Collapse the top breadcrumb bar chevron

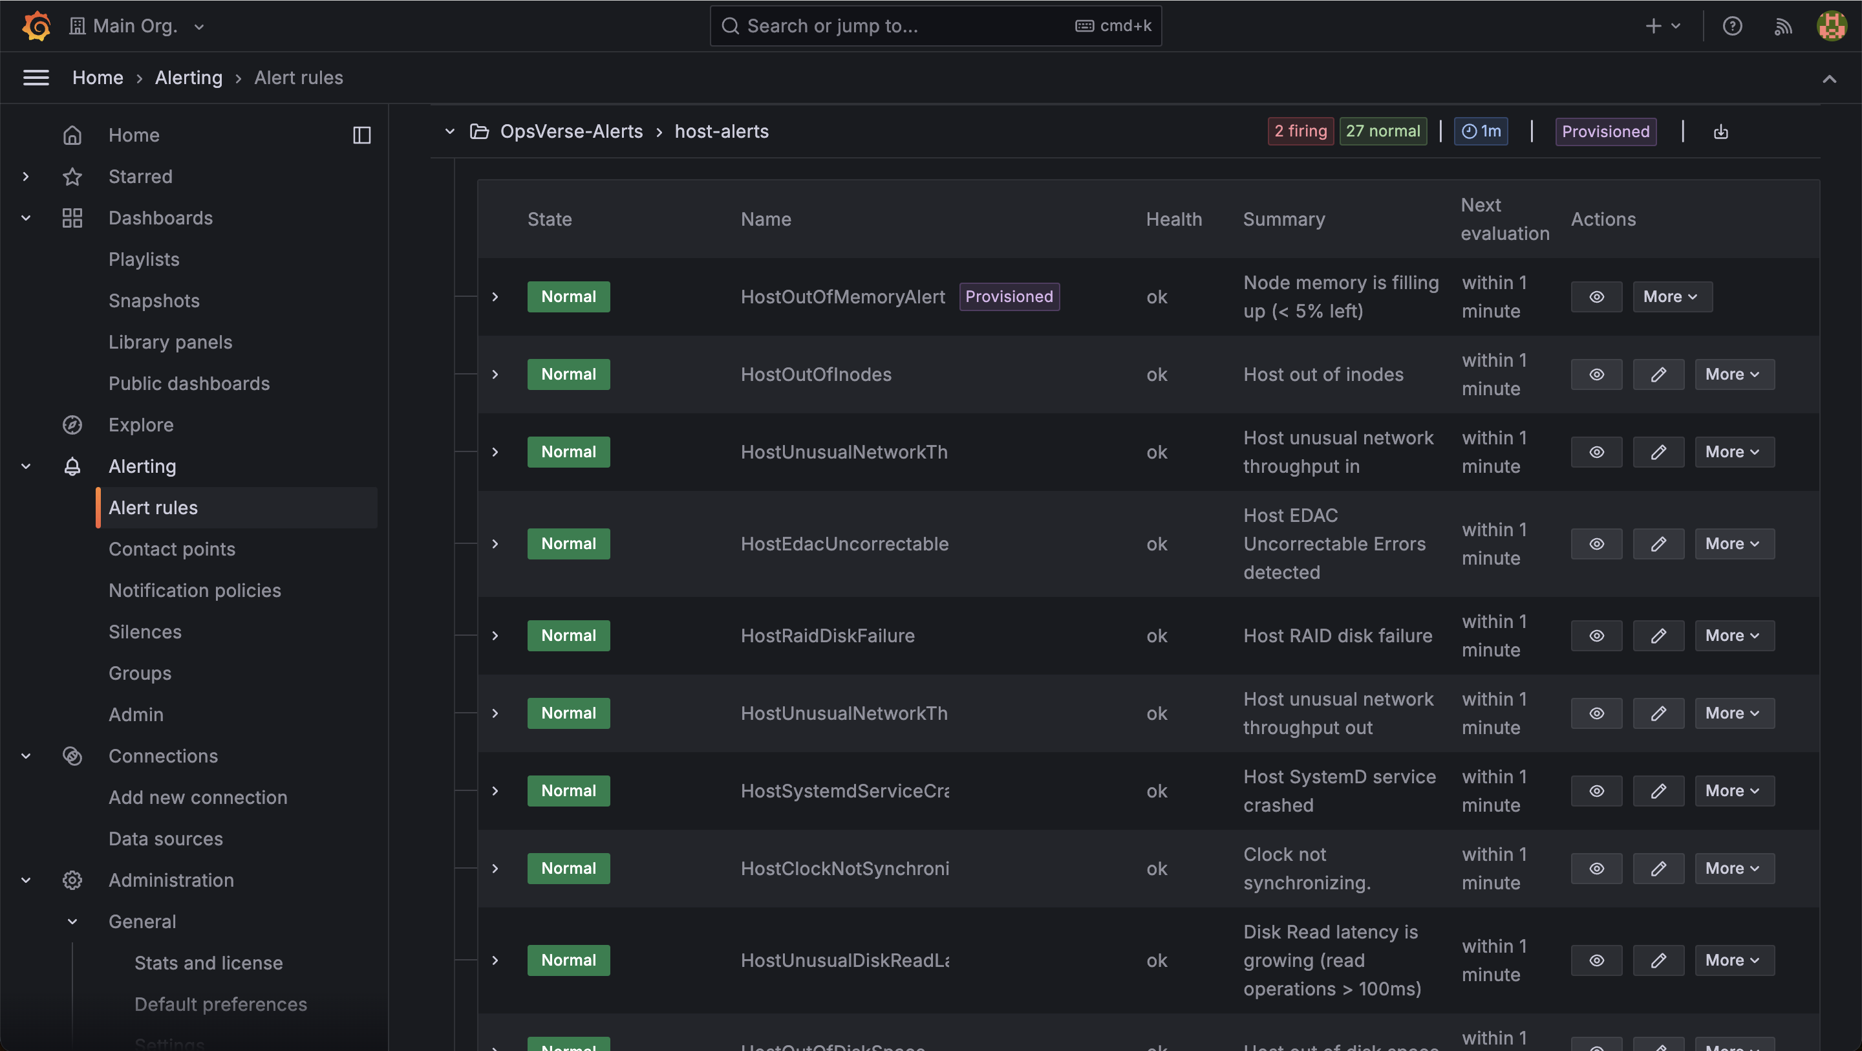1829,79
